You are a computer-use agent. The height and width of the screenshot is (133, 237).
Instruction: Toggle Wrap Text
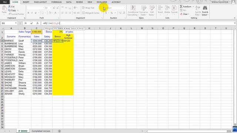point(88,8)
